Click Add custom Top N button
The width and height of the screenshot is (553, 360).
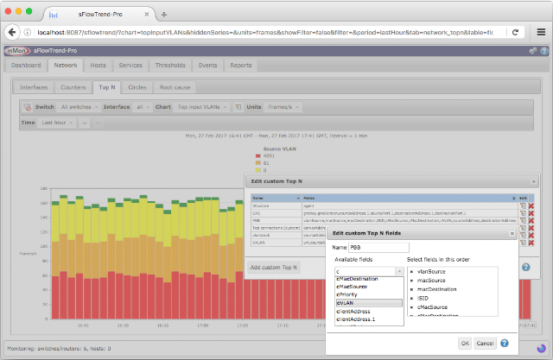pyautogui.click(x=273, y=268)
